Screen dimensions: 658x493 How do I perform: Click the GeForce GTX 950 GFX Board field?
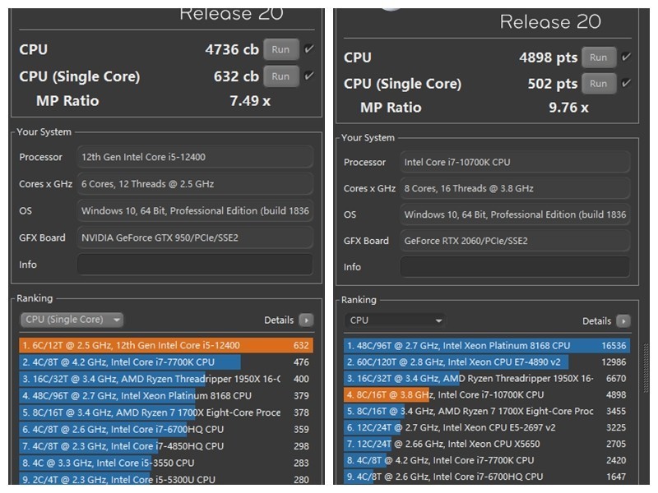click(195, 237)
